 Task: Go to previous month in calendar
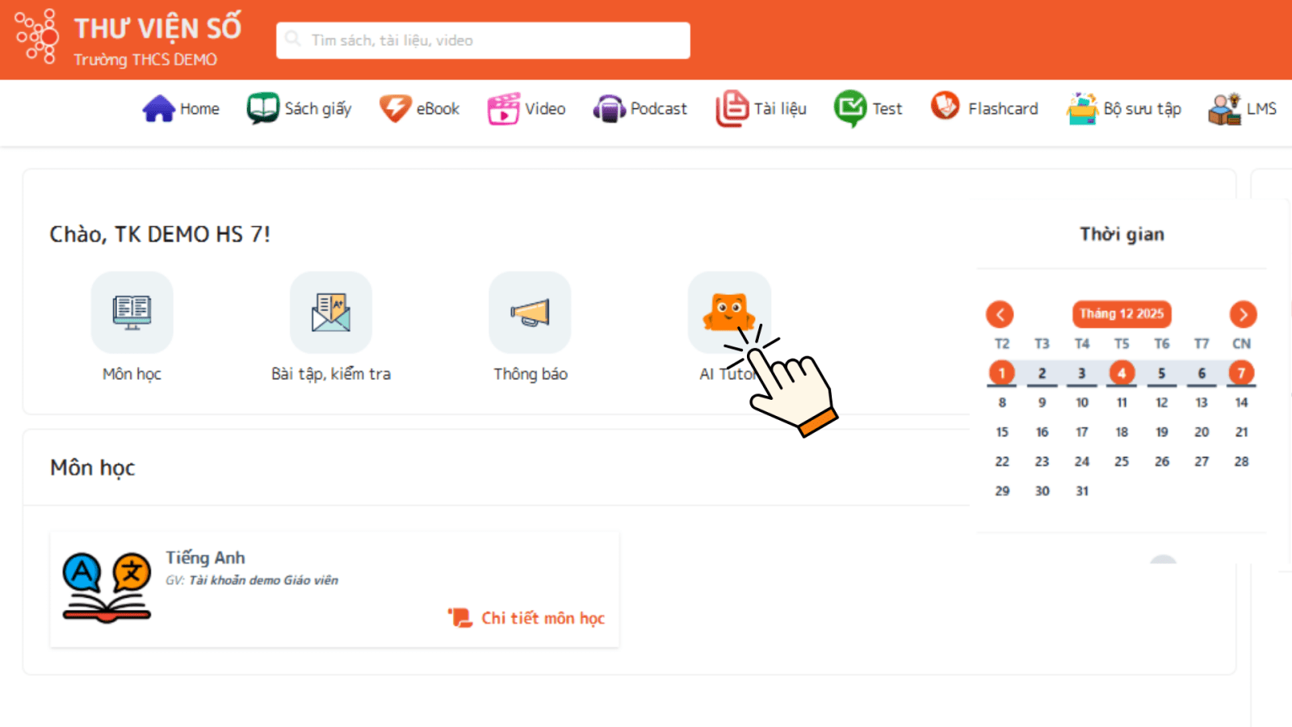[x=1000, y=314]
